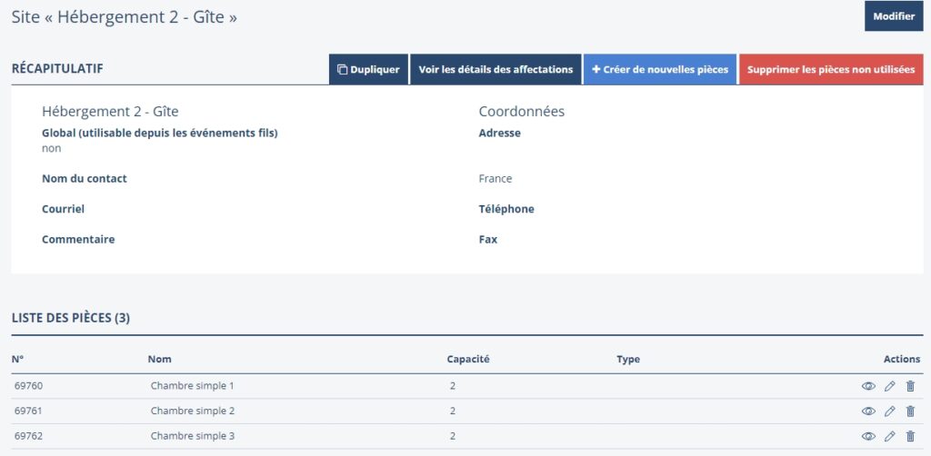931x456 pixels.
Task: Delete Chambre simple 3 with trash icon
Action: [910, 437]
